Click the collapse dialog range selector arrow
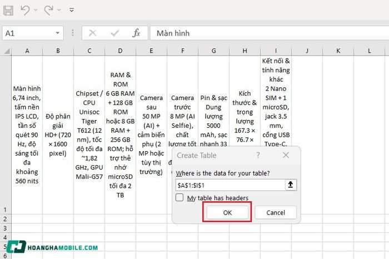 point(291,185)
